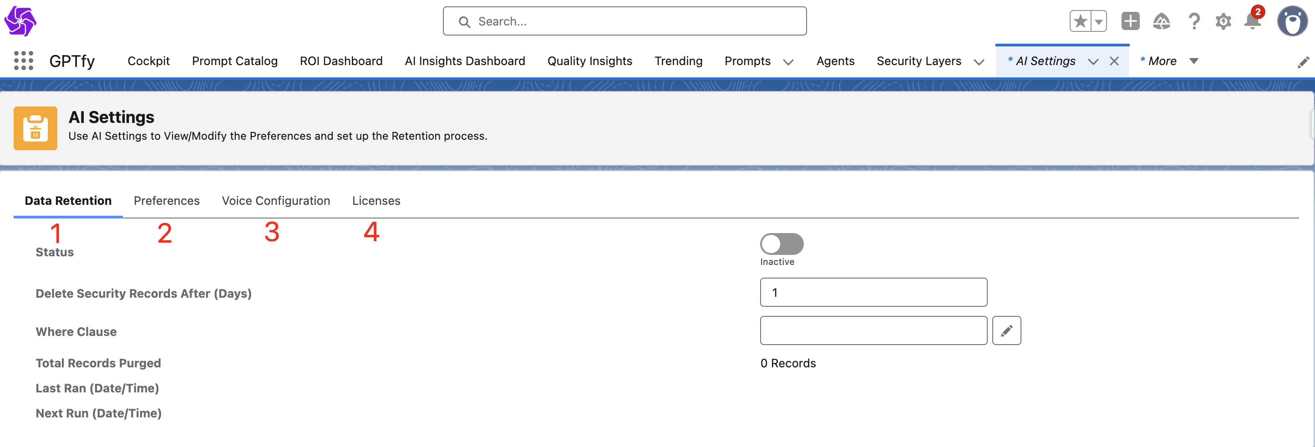The width and height of the screenshot is (1315, 447).
Task: Click the pencil icon beside Where Clause
Action: (1006, 330)
